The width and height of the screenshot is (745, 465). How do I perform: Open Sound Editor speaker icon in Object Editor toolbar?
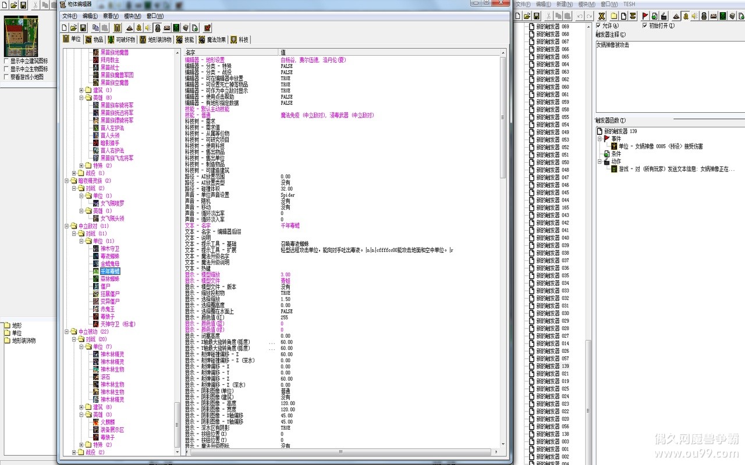tap(148, 27)
